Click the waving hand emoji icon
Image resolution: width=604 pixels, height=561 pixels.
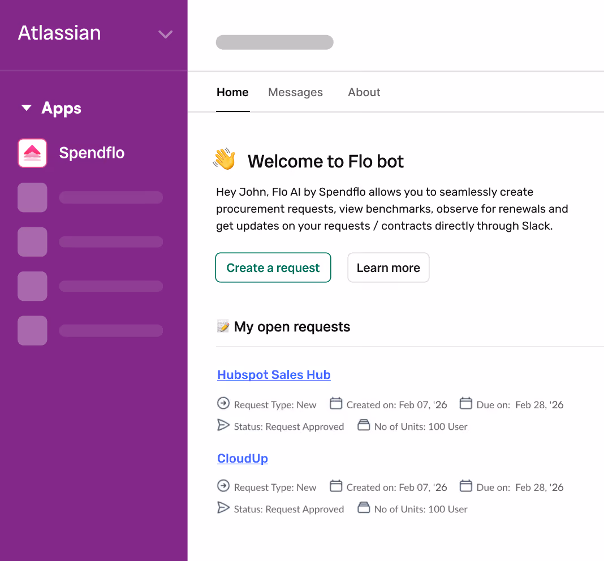[x=225, y=159]
